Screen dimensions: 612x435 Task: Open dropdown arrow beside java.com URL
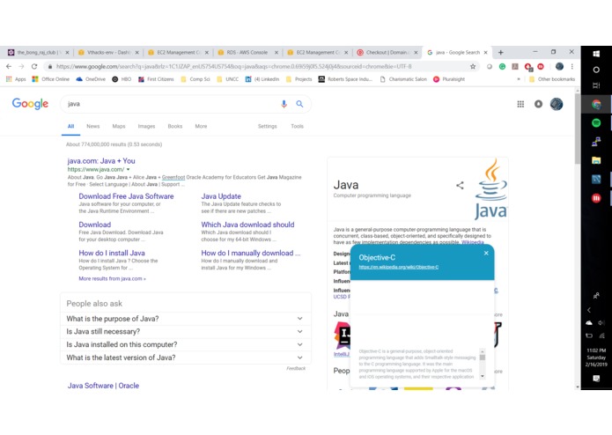coord(128,170)
